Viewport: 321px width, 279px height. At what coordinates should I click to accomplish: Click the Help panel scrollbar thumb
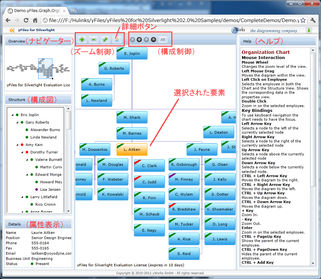coord(313,120)
